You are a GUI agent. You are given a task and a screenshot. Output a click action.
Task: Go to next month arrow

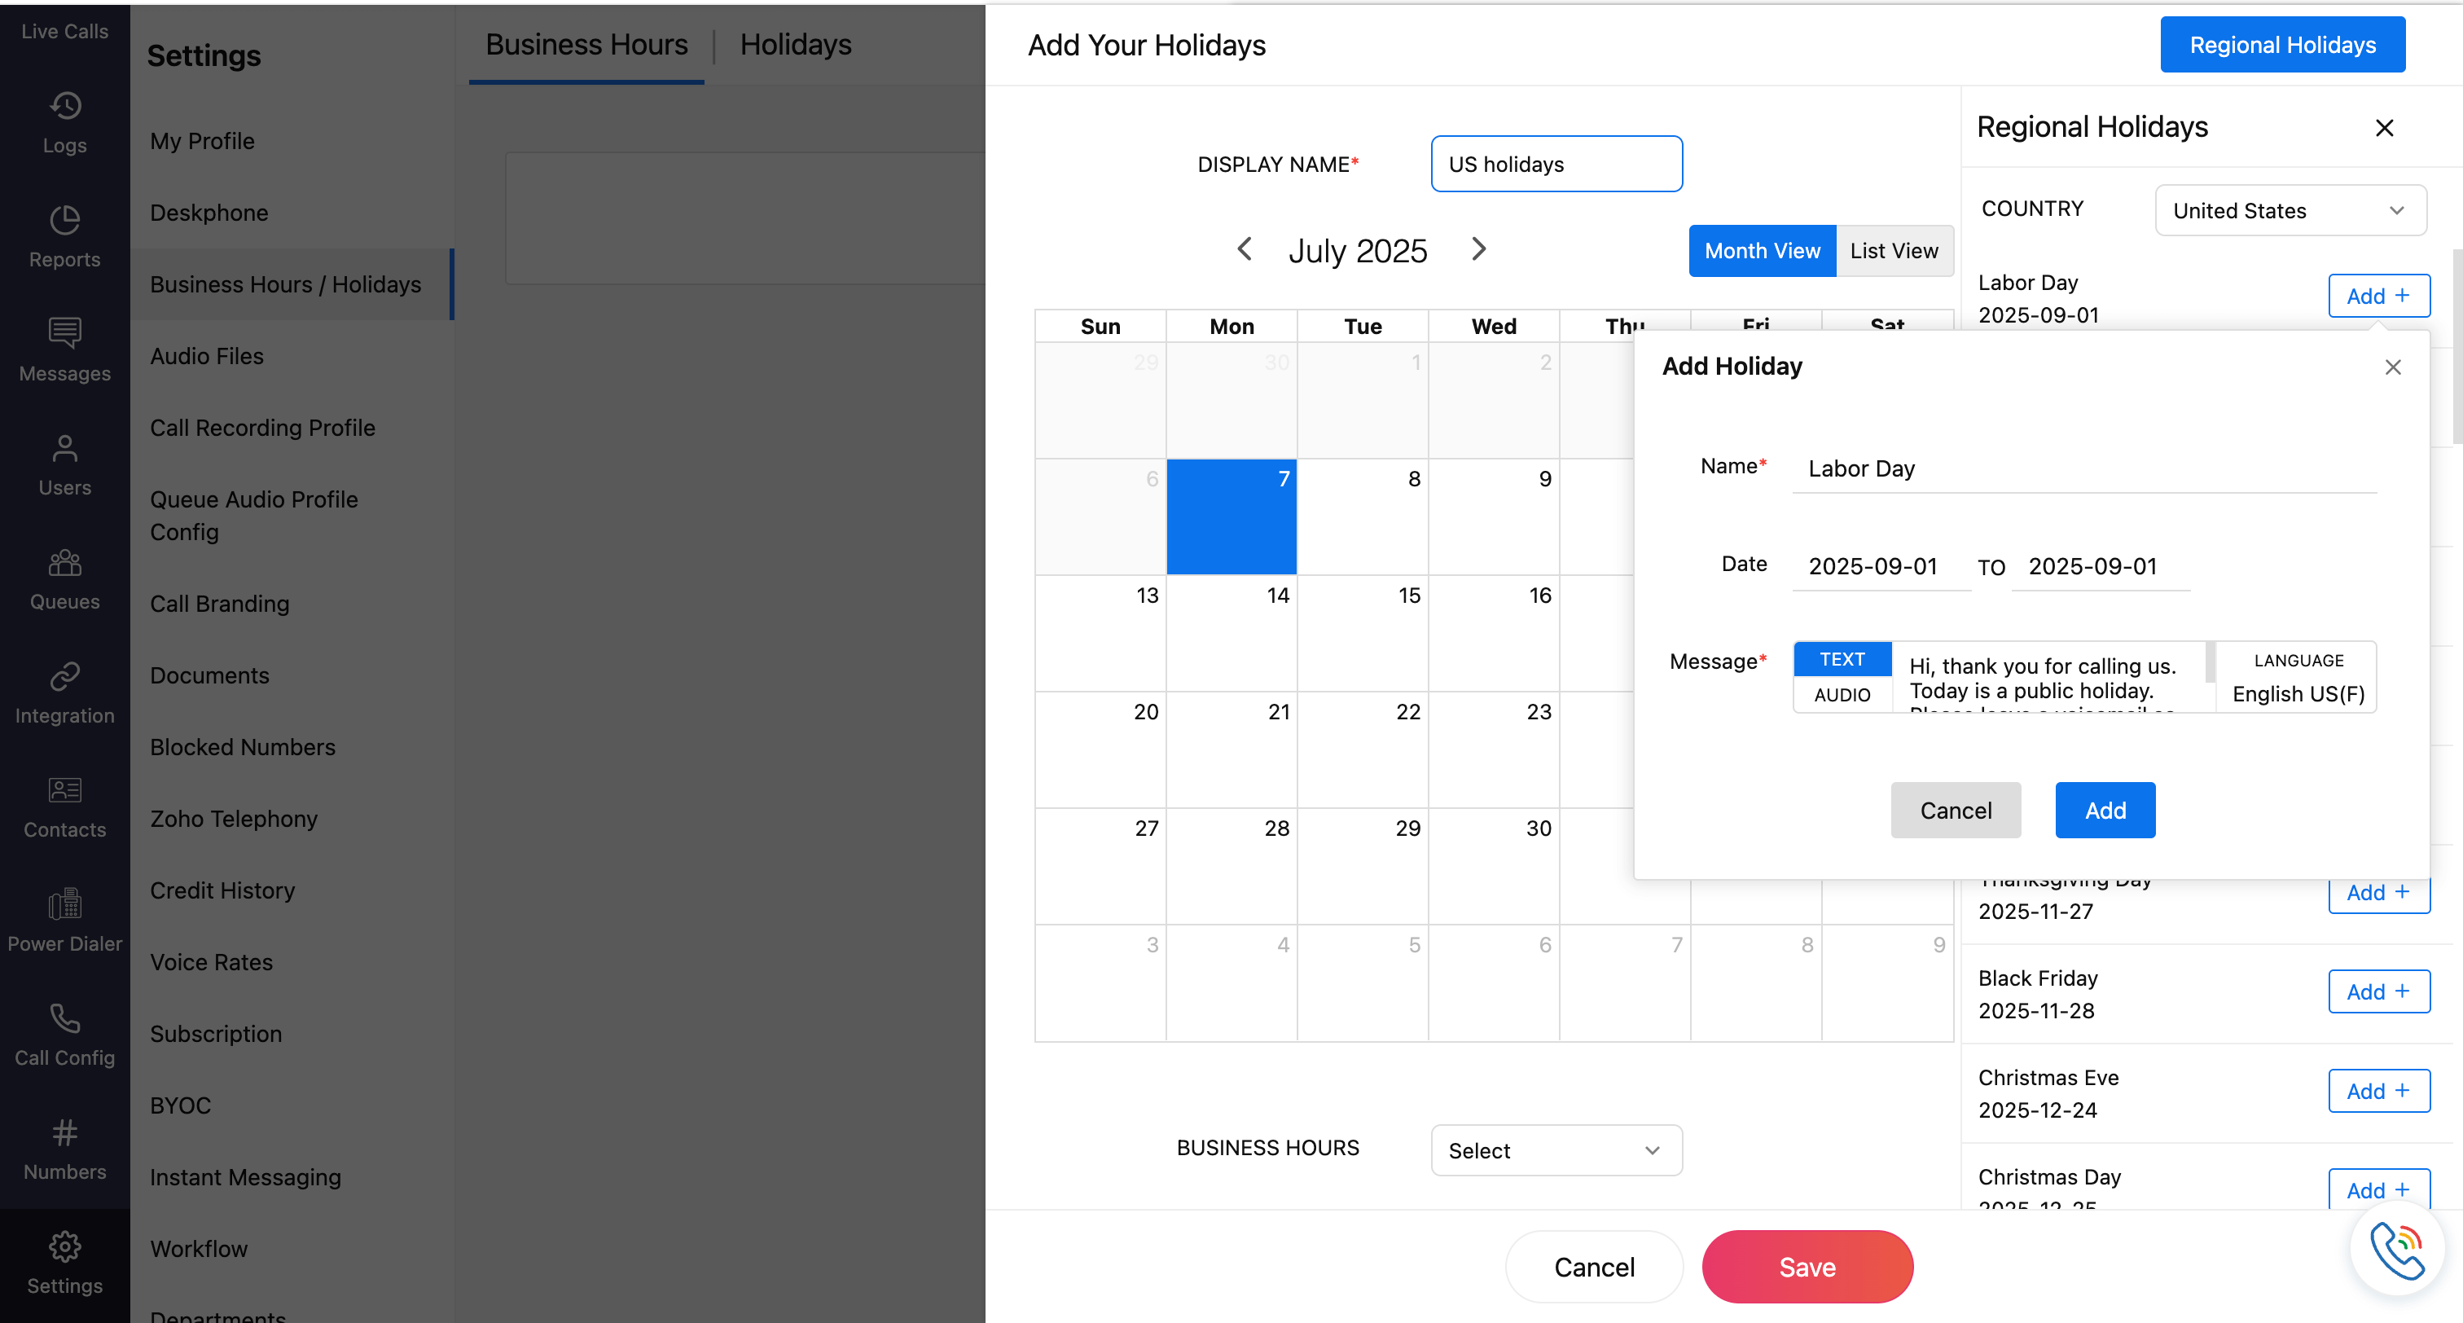click(x=1478, y=249)
